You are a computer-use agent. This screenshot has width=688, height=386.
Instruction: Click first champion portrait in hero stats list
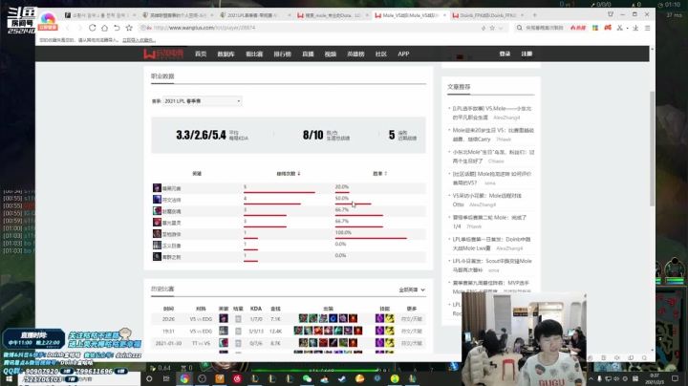point(157,187)
